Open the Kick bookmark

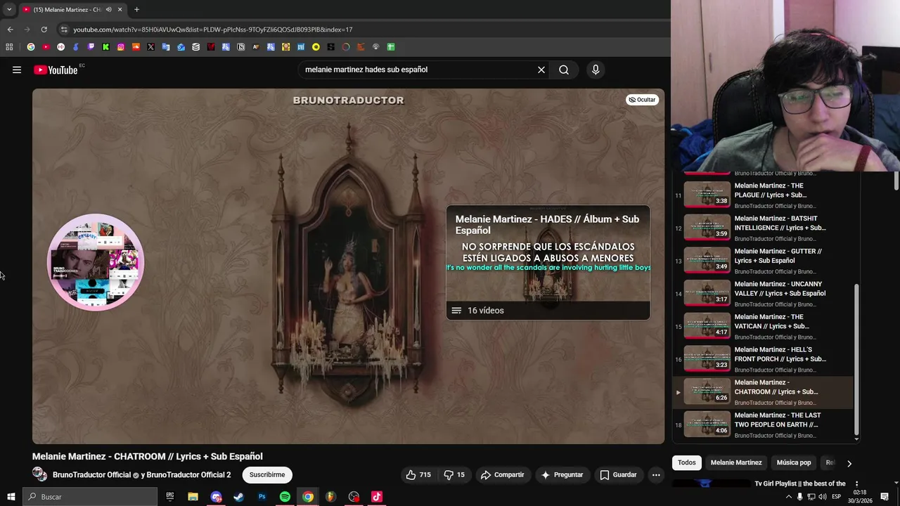(105, 47)
